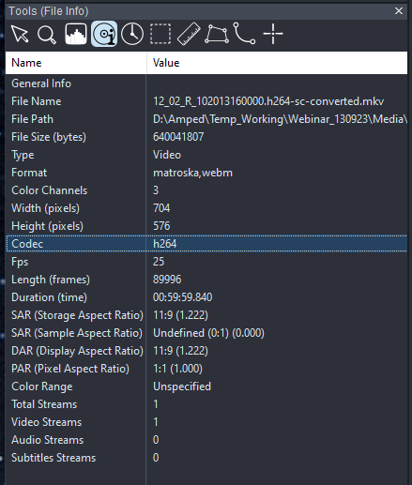Choose the dashed rectangle selection tool

[160, 34]
